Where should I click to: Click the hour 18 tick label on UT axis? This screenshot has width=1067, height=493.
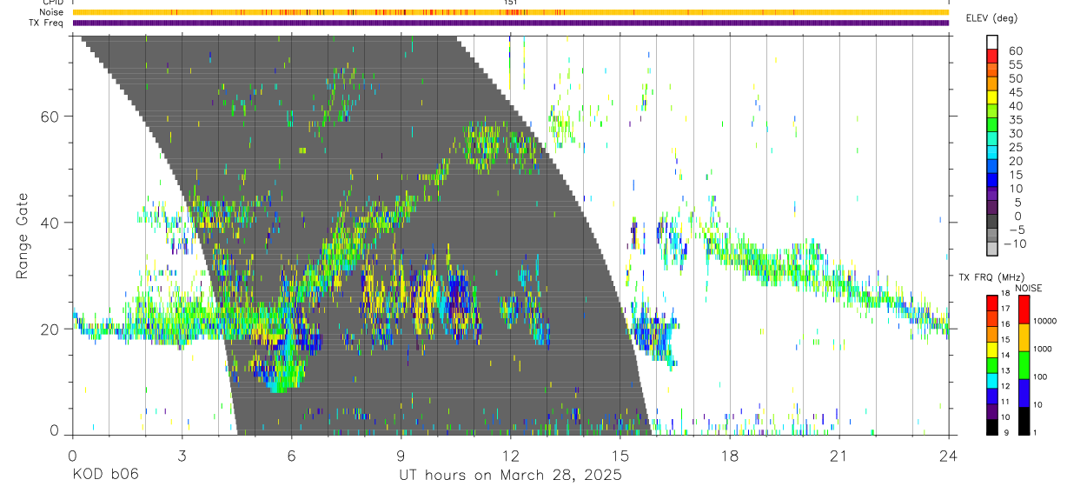click(729, 456)
